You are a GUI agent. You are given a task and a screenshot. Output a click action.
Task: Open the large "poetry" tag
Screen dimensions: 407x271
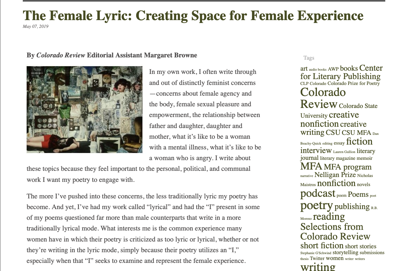[x=317, y=206]
